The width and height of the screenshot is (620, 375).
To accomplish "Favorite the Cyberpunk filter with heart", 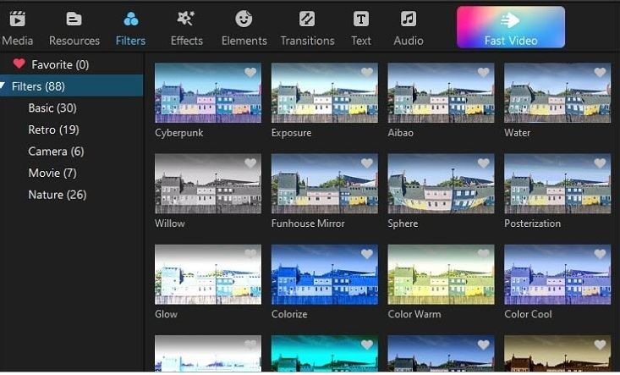I will coord(250,73).
